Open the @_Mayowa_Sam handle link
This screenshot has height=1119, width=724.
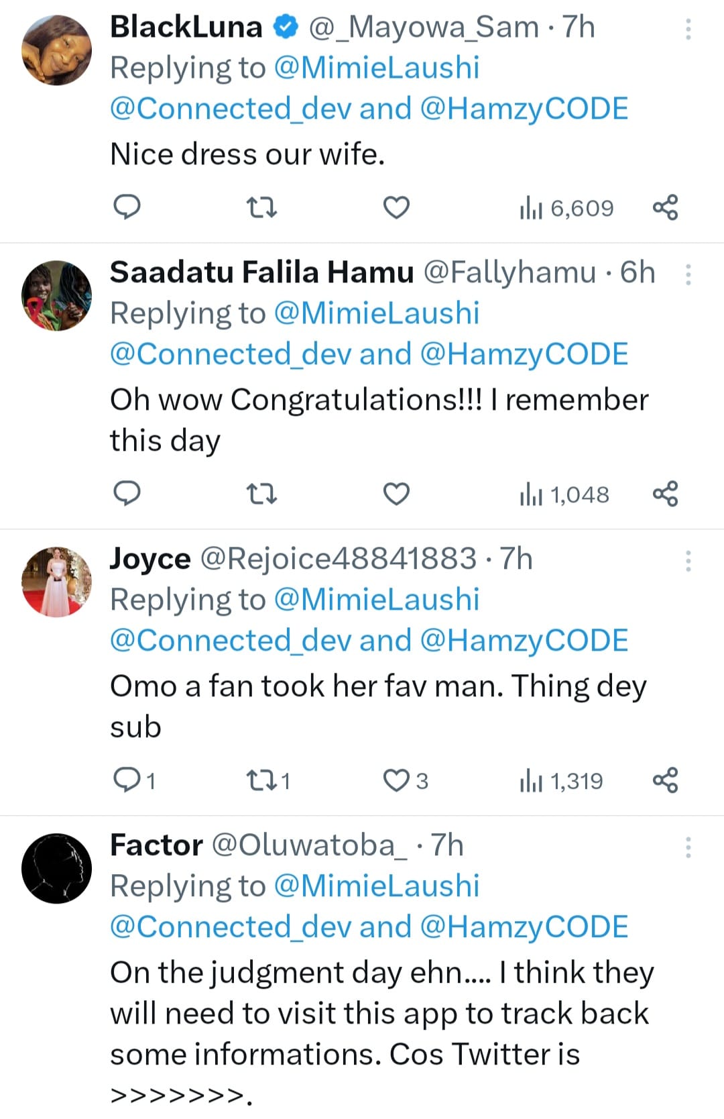click(423, 28)
